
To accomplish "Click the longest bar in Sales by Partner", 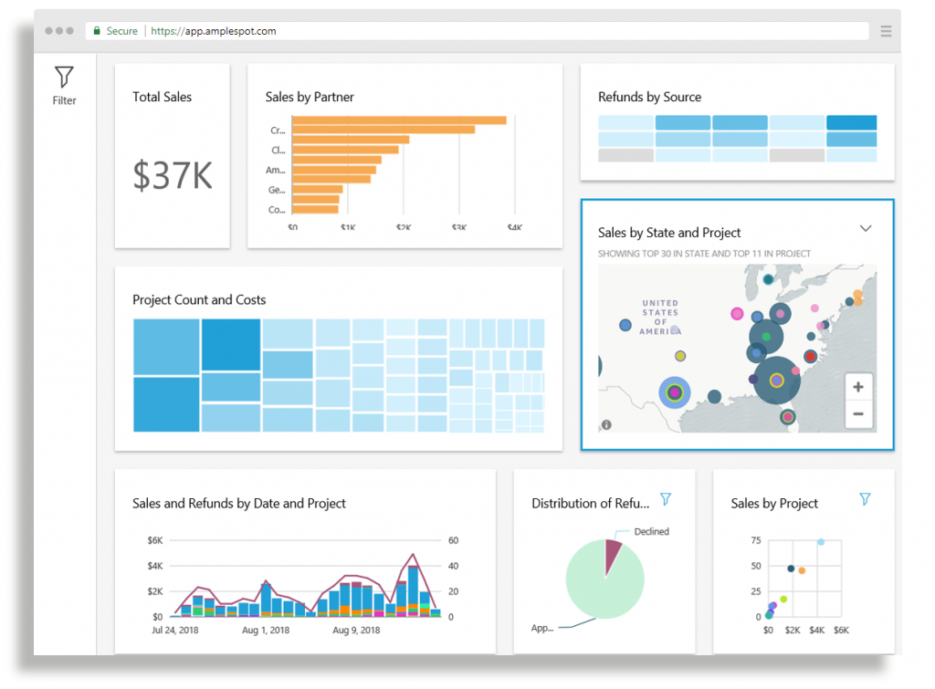I will (399, 120).
